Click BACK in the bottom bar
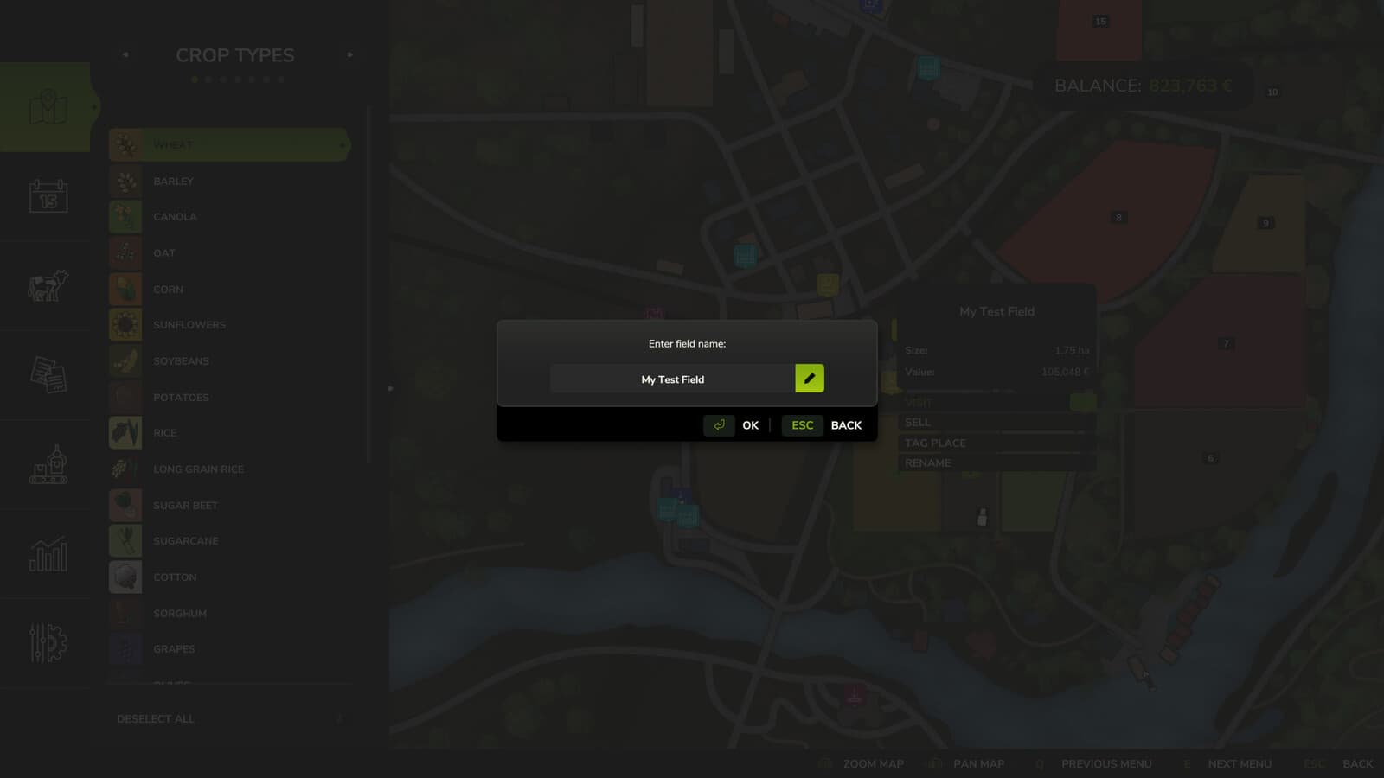Image resolution: width=1384 pixels, height=778 pixels. coord(1357,763)
